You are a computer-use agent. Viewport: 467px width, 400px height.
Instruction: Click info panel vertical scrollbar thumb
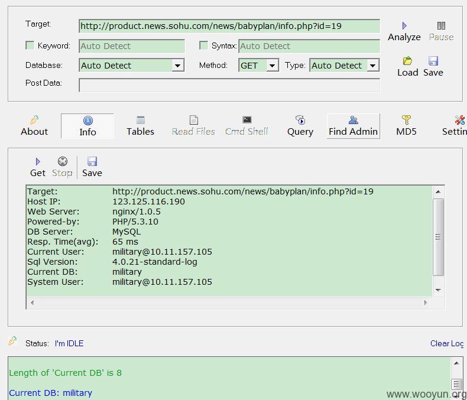438,237
